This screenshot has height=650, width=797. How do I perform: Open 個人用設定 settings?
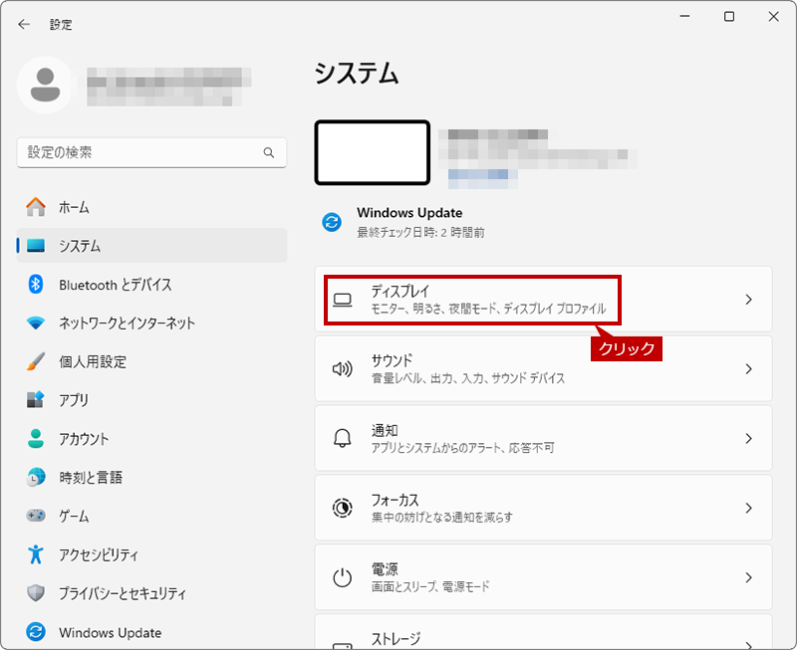point(152,361)
